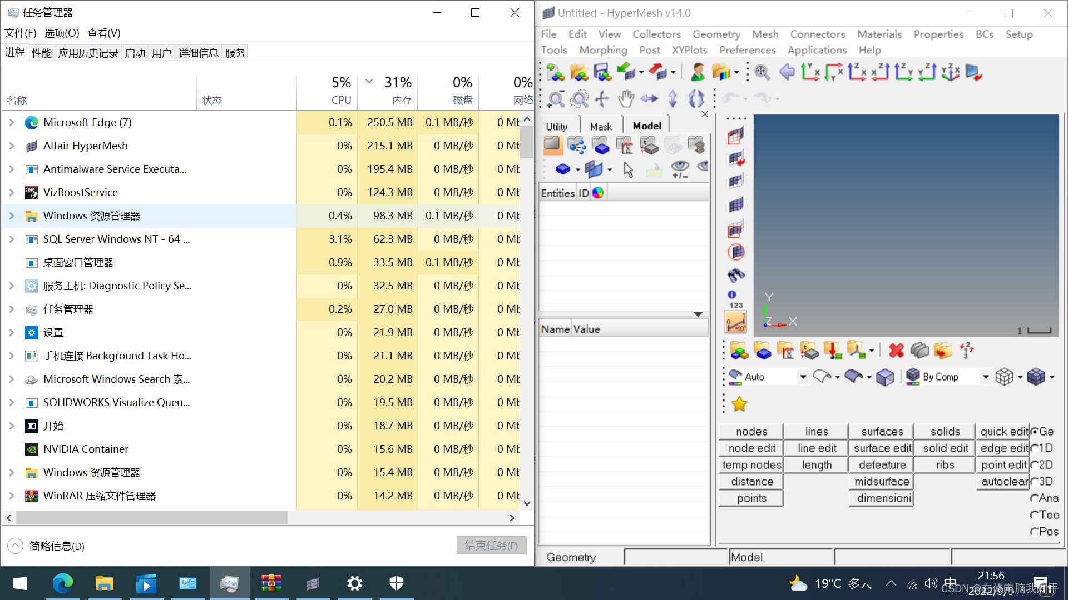This screenshot has width=1068, height=600.
Task: Click the red X delete entity icon
Action: click(x=896, y=351)
